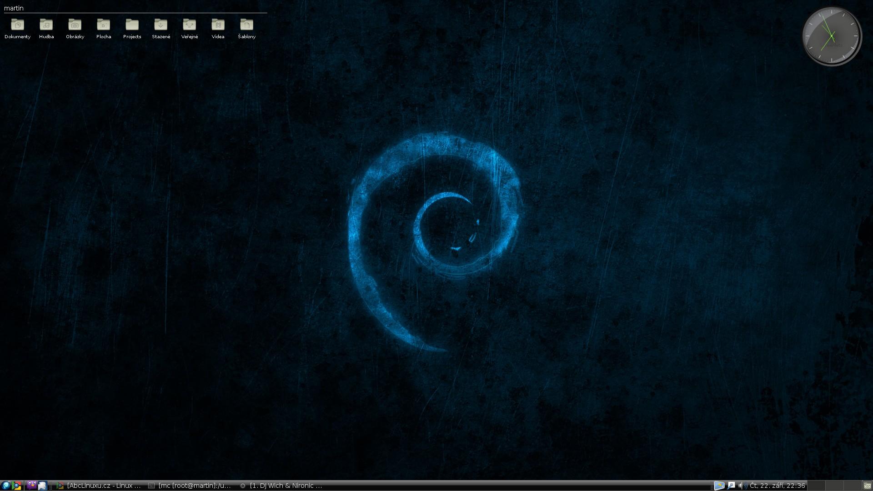
Task: Click the folder icon at panel's right end
Action: 867,486
